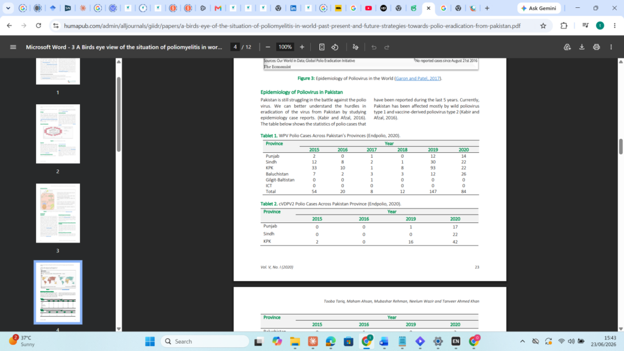Zoom in with the plus icon
624x351 pixels.
pyautogui.click(x=302, y=47)
